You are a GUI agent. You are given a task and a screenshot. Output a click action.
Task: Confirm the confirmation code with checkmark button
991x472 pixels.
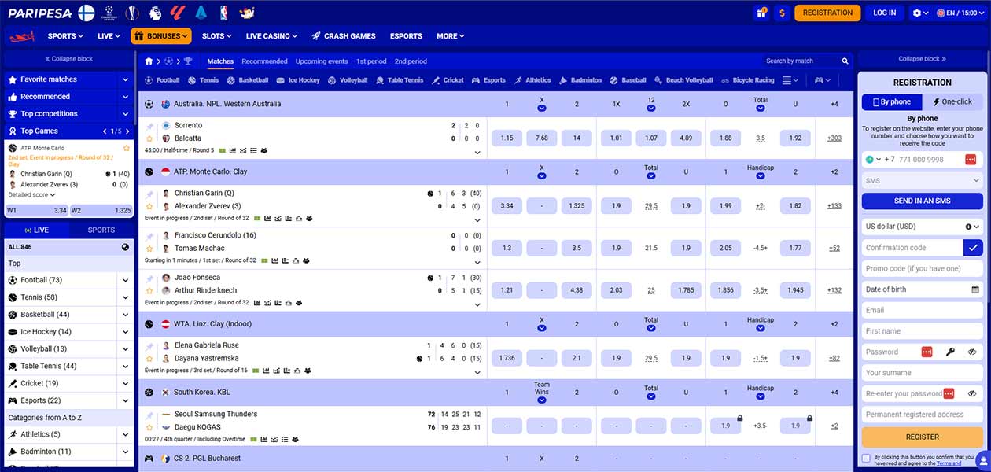click(973, 247)
